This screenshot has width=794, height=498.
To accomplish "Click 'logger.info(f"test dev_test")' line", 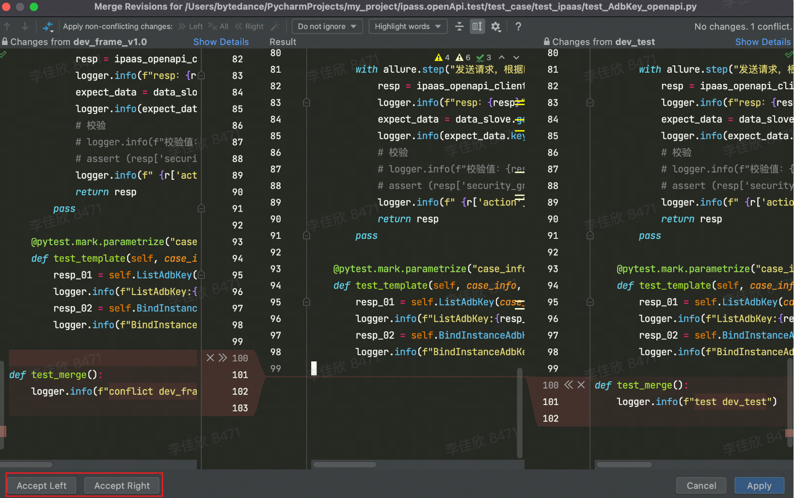I will point(697,402).
